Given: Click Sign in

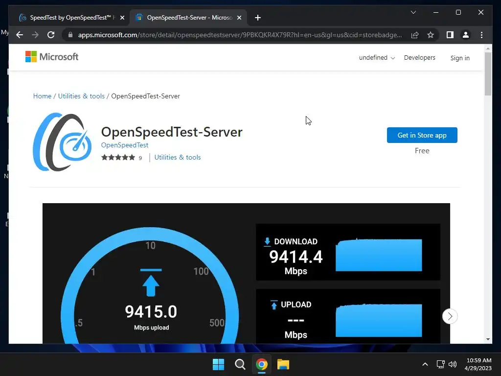Looking at the screenshot, I should pyautogui.click(x=460, y=58).
